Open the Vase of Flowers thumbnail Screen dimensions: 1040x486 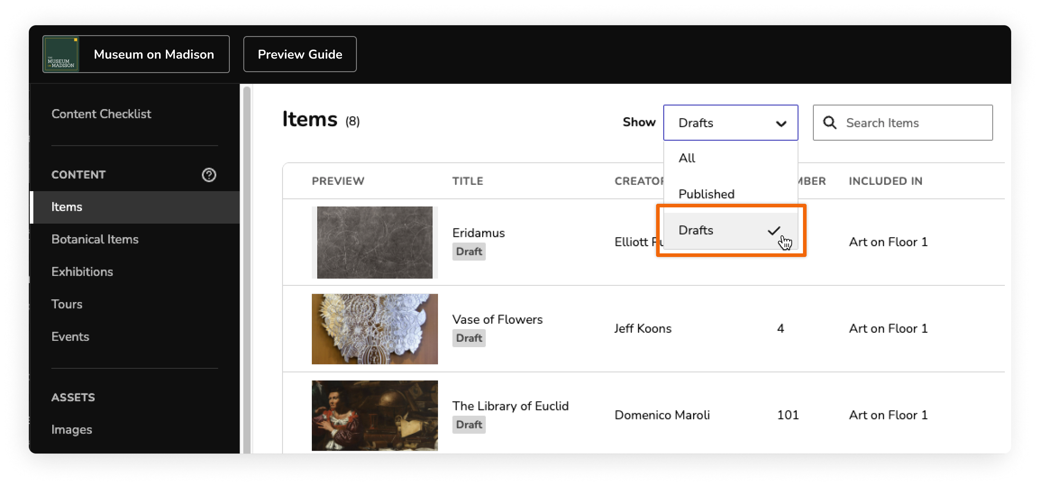pos(375,329)
